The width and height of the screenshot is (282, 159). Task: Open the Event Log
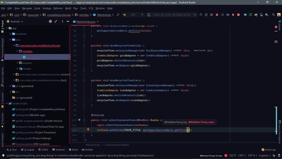coord(268,150)
